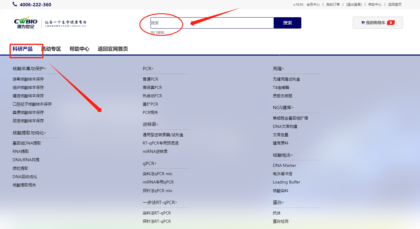Open the 科研产品 navigation menu
Viewport: 420px width, 229px height.
click(23, 49)
